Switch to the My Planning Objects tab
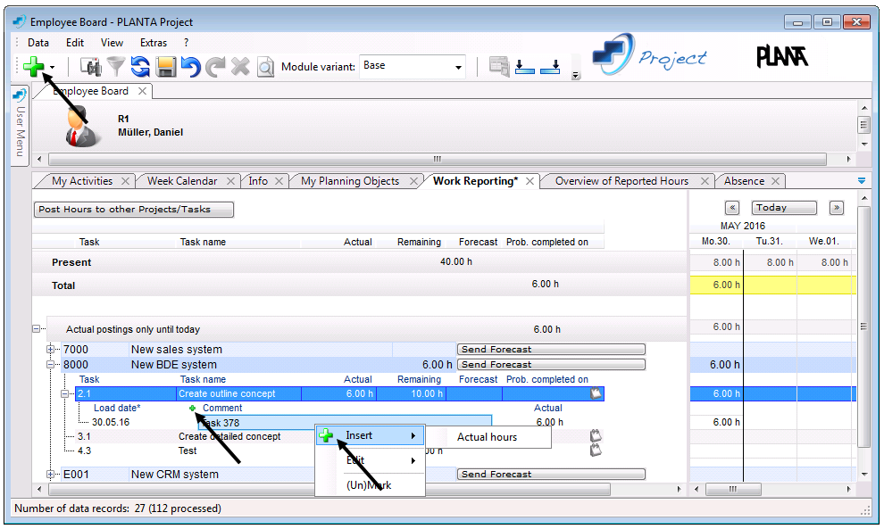This screenshot has height=529, width=884. [350, 181]
